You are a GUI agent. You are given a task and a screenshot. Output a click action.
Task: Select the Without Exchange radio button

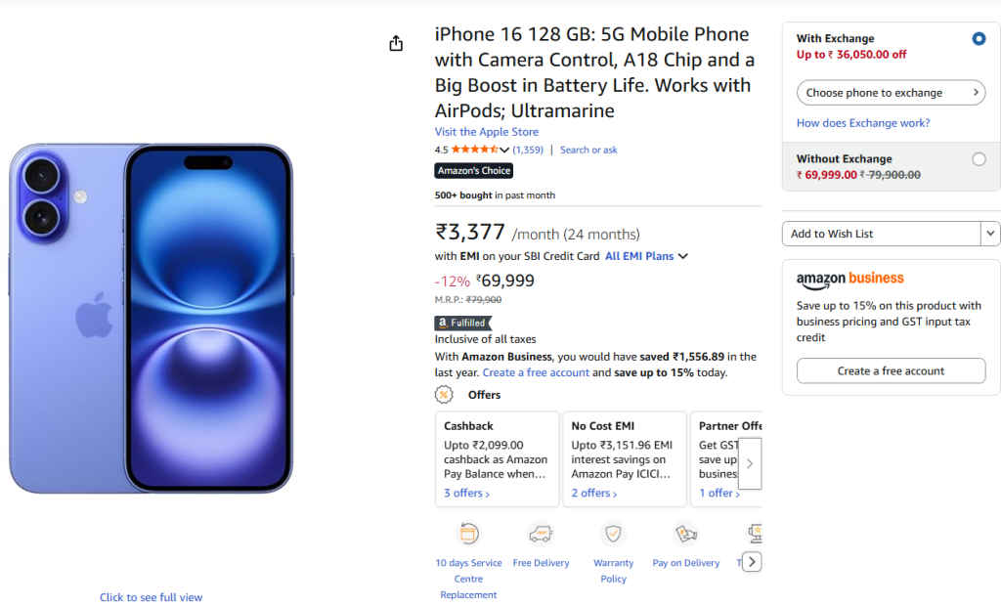979,158
